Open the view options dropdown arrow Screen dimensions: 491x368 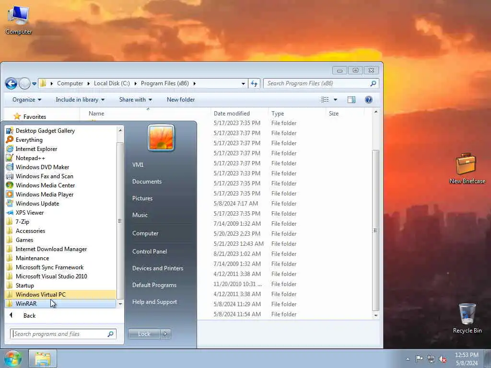(x=335, y=100)
